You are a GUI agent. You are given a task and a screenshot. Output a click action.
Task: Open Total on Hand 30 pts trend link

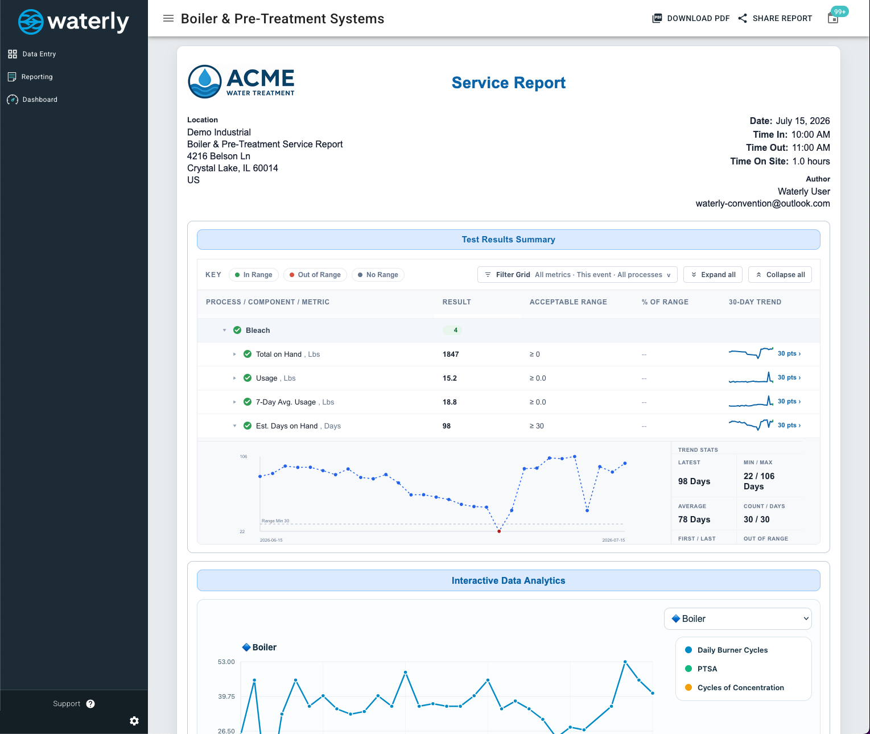point(789,354)
